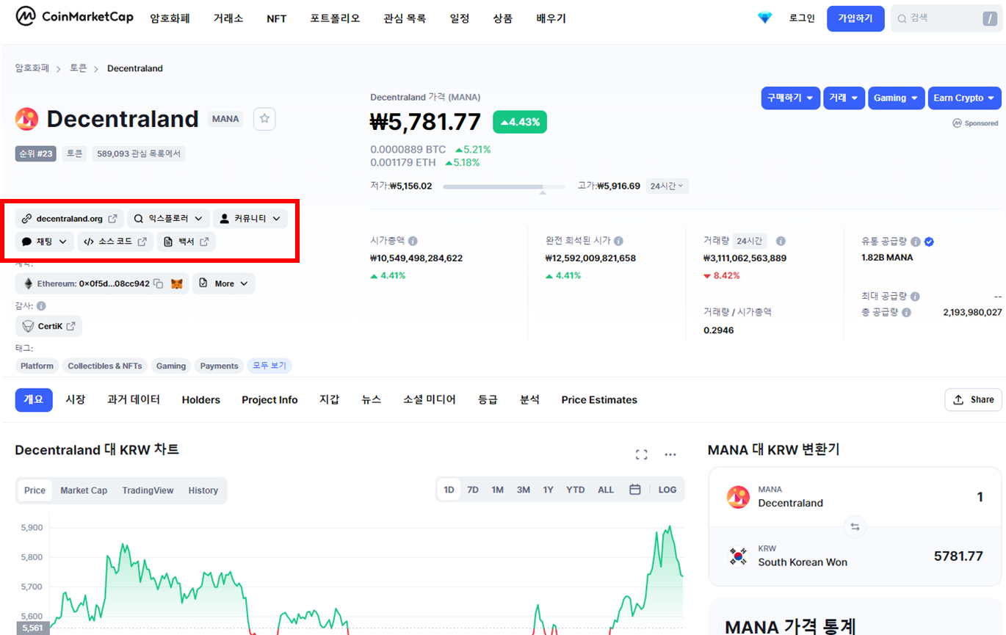The width and height of the screenshot is (1006, 635).
Task: Click the CoinMarketCap logo
Action: click(x=74, y=16)
